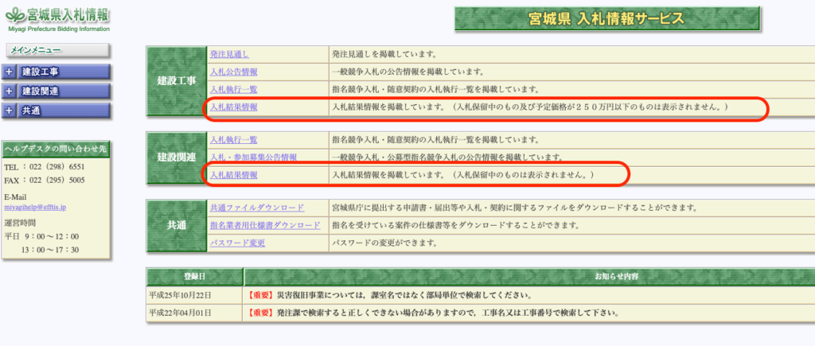Open 入札執行一覧 in the 建設工事 section
This screenshot has width=815, height=346.
click(x=233, y=89)
